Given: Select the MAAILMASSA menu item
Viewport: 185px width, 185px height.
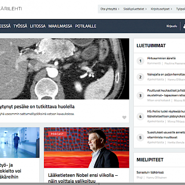Looking at the screenshot, I should point(60,26).
